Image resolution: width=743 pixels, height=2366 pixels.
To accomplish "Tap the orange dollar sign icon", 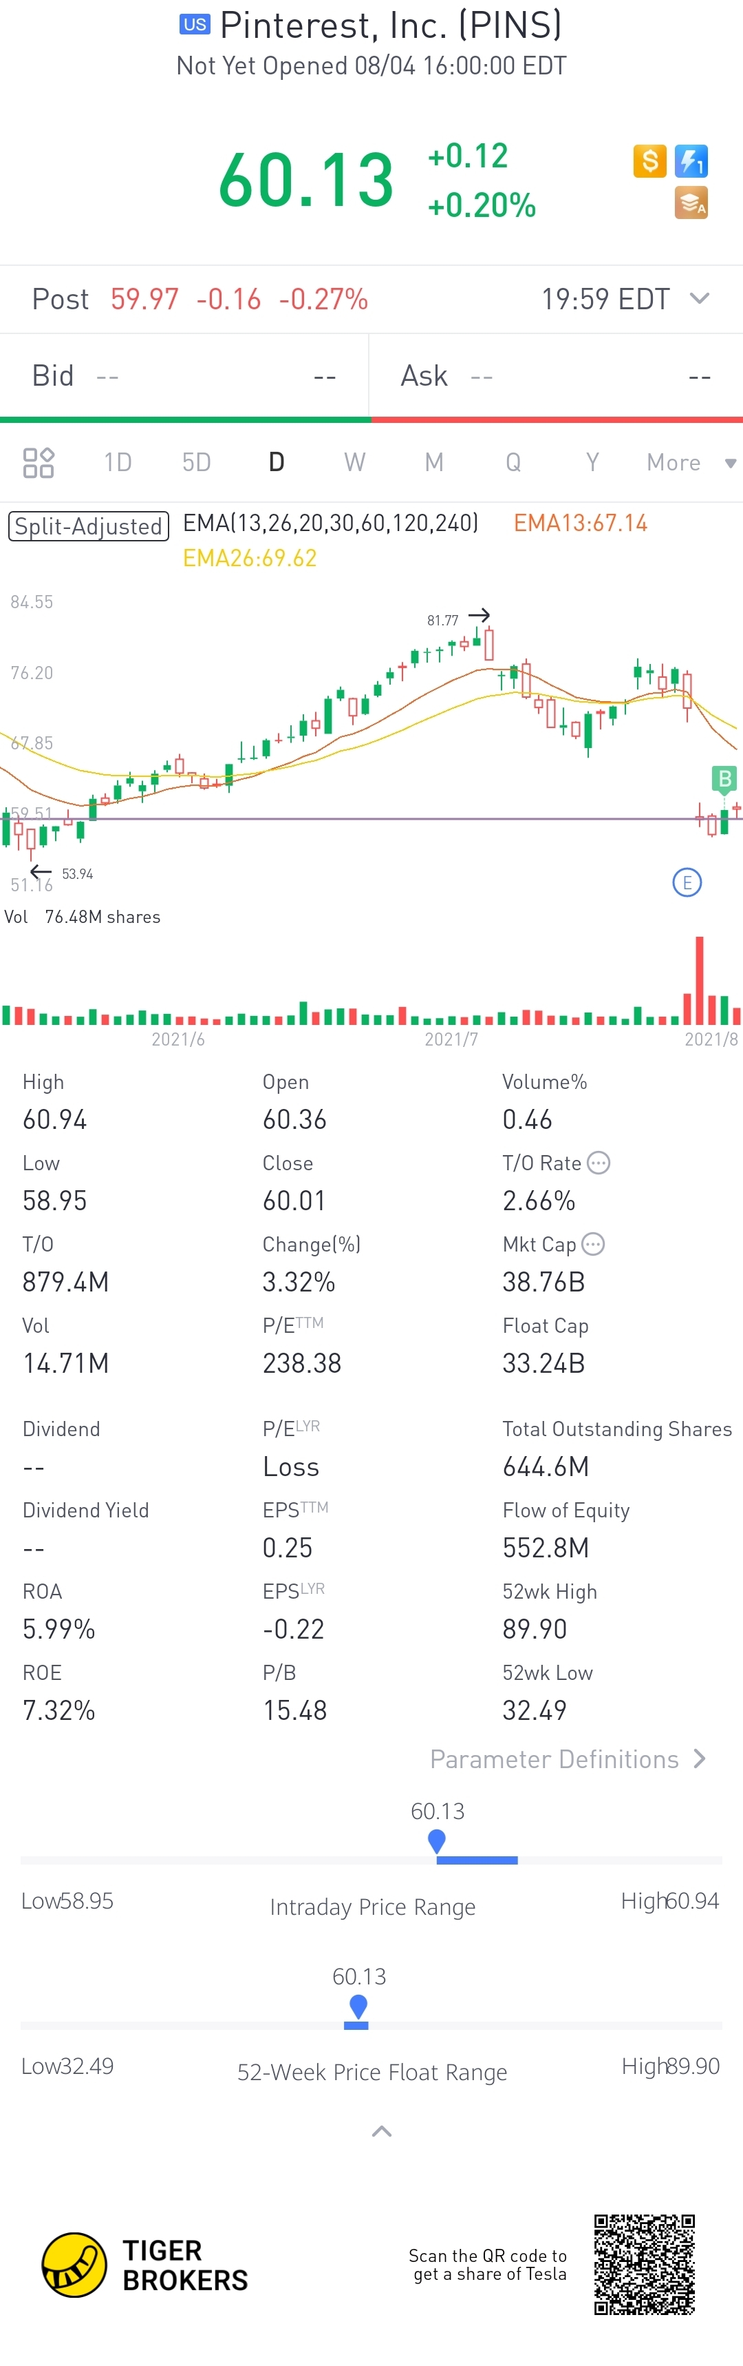I will 649,160.
